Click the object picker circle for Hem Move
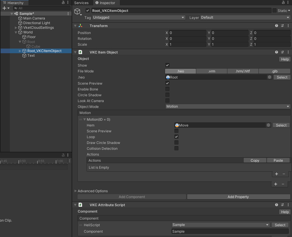Screen dimensions: 292x237 [268, 125]
